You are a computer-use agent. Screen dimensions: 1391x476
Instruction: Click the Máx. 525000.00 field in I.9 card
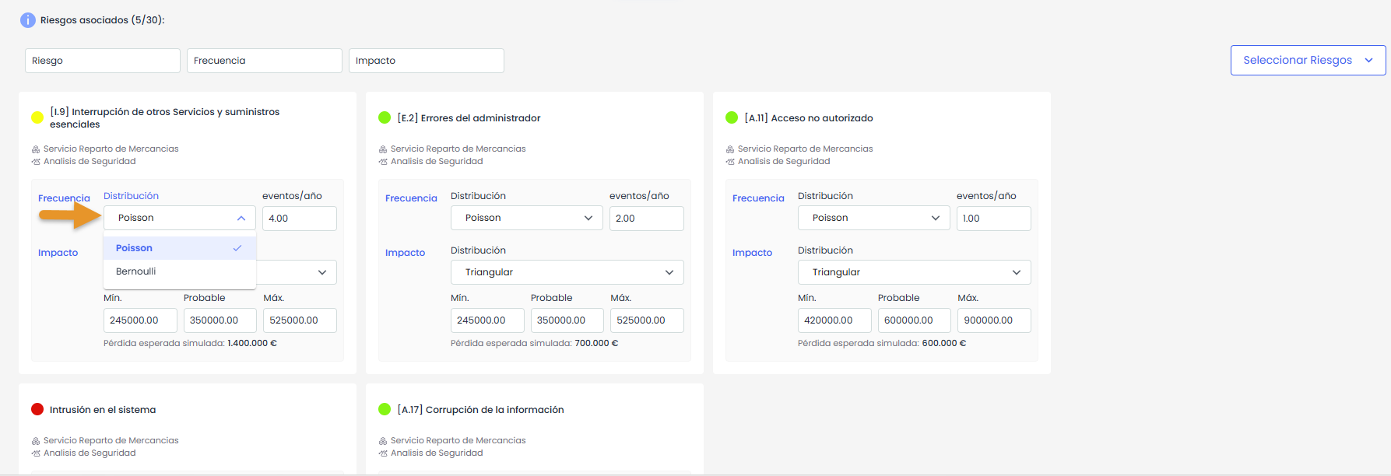300,320
